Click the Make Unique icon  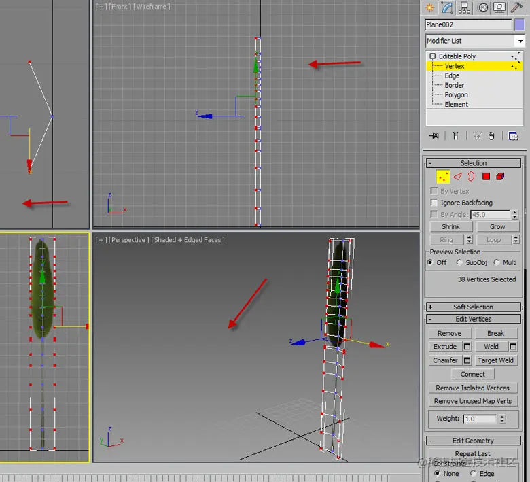point(477,136)
